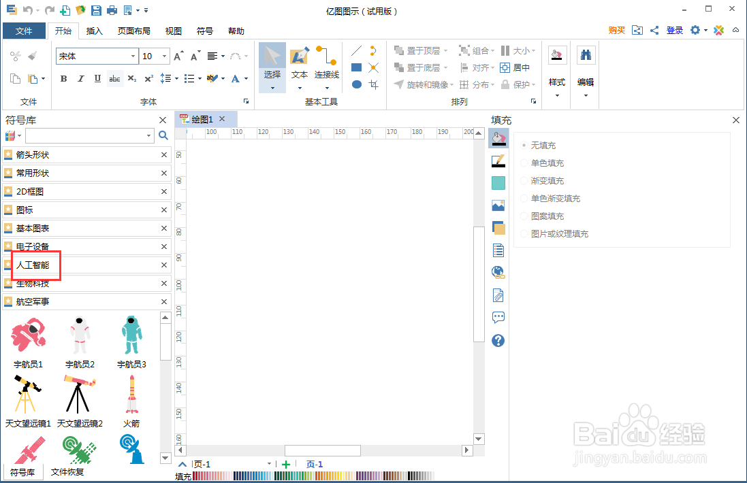Open the File menu tab
This screenshot has width=747, height=483.
24,31
